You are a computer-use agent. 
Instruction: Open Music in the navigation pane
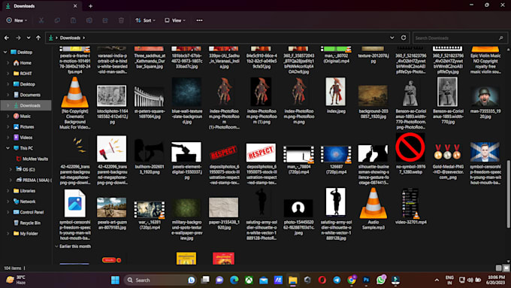22,116
